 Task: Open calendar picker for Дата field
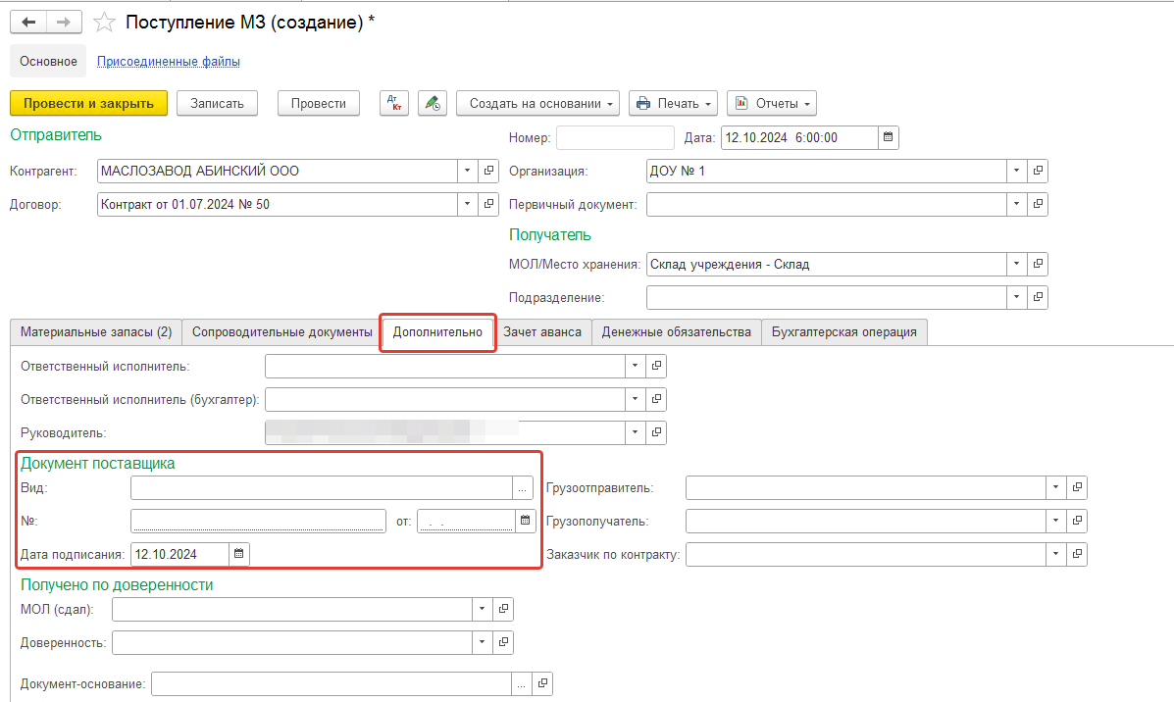pos(888,137)
